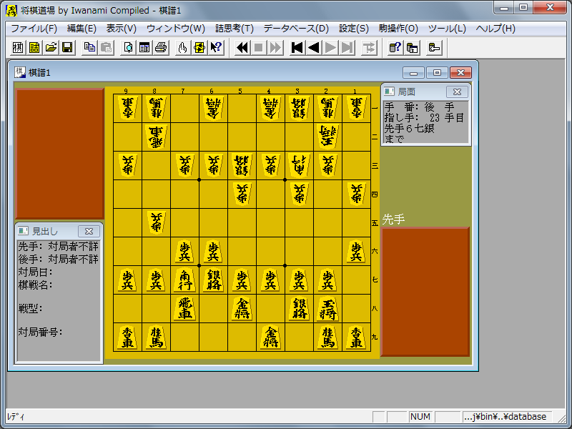Click the page layout table icon
The width and height of the screenshot is (572, 429).
(x=144, y=48)
